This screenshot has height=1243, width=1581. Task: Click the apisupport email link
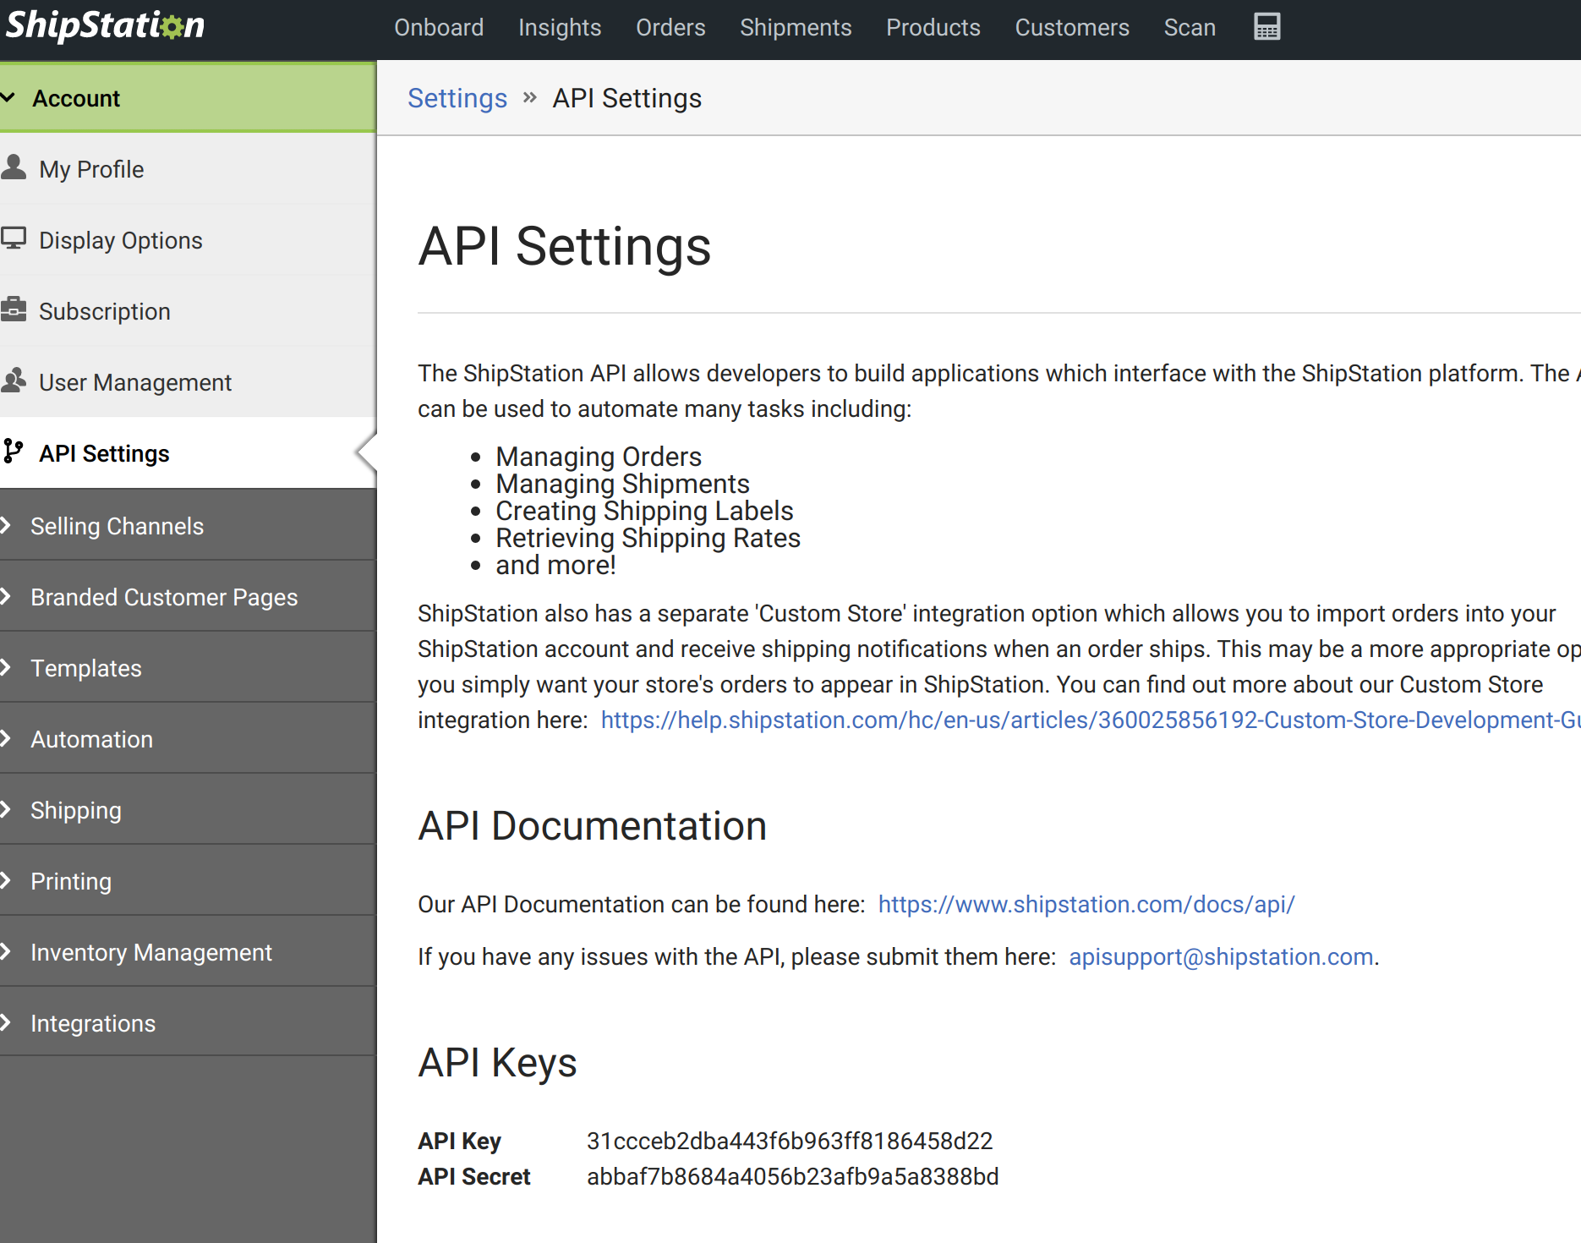1221,956
